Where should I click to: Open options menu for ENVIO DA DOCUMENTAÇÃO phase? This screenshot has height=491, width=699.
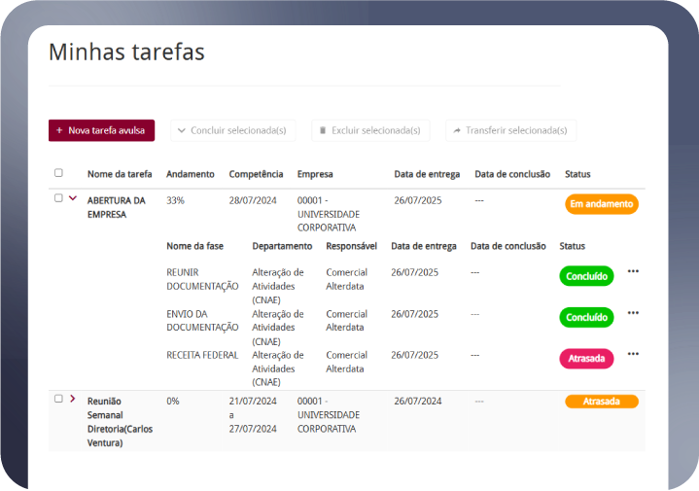(633, 313)
